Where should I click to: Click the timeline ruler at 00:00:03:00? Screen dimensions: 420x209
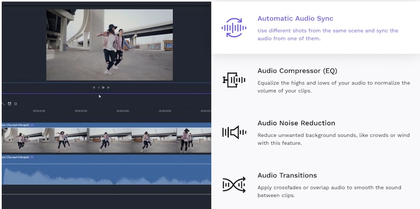tap(123, 111)
